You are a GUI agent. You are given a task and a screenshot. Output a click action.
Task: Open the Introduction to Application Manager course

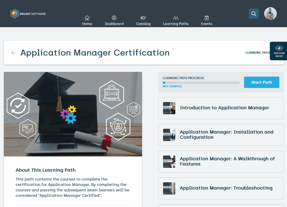224,108
